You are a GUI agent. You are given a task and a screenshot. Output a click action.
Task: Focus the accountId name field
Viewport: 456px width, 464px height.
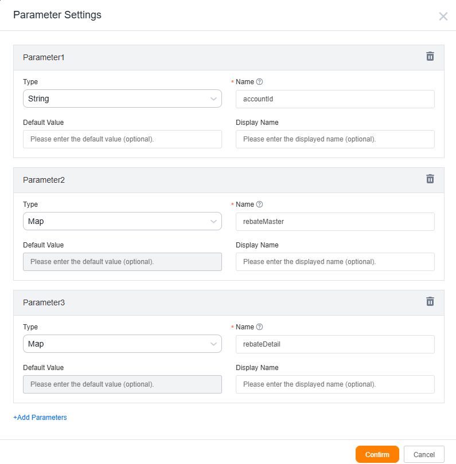(335, 99)
